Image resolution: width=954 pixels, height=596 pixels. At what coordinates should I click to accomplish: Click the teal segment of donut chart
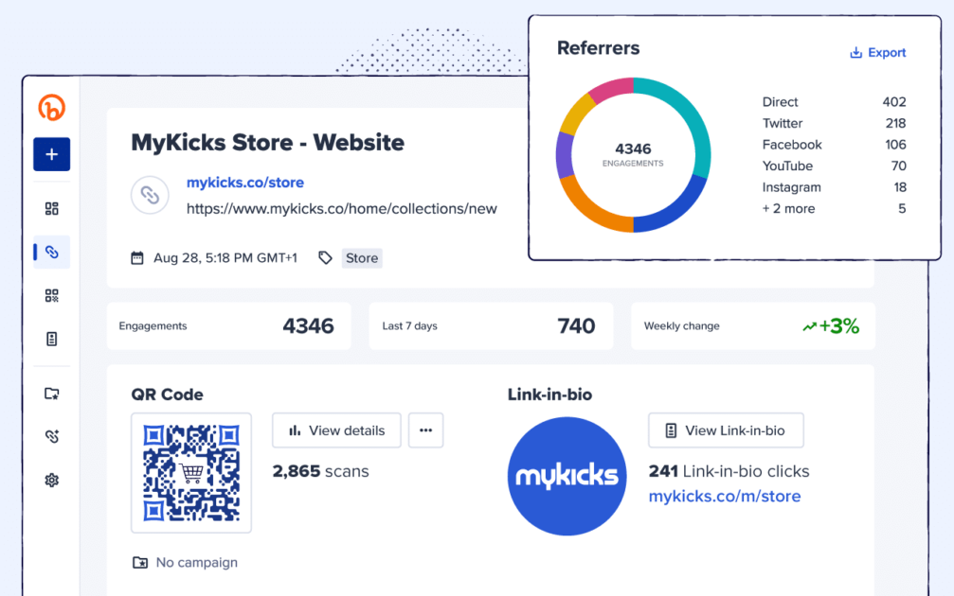[x=690, y=114]
